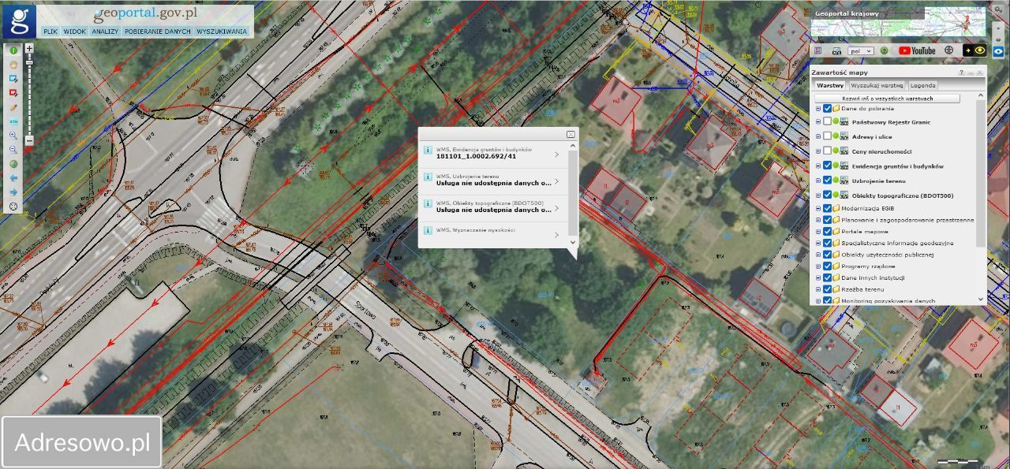Click the circular tool below the arrows

click(x=13, y=207)
